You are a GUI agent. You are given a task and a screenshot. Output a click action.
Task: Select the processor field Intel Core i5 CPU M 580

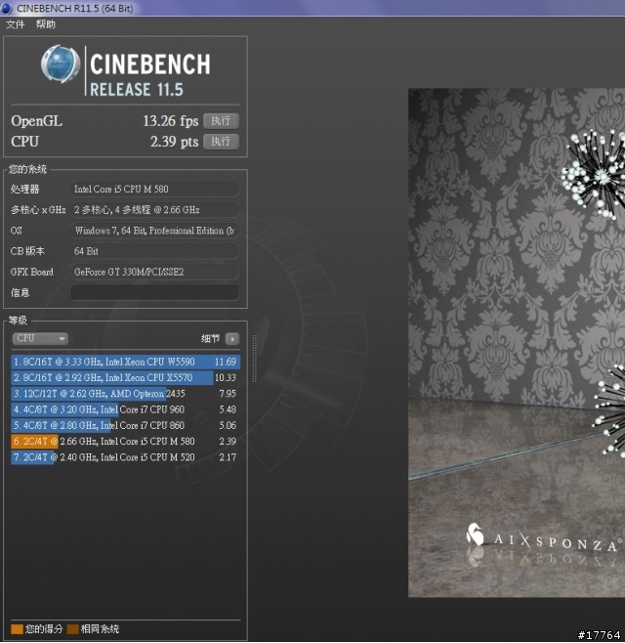154,189
